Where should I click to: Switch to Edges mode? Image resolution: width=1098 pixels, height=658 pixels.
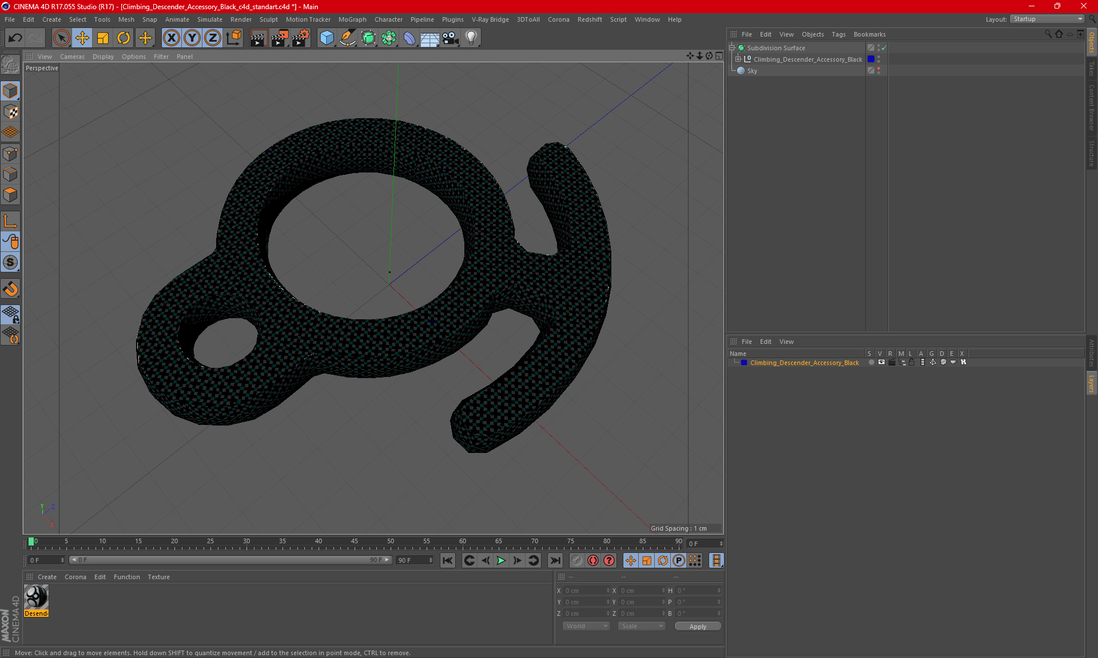point(10,174)
